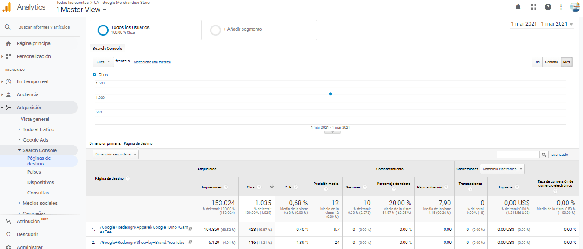Click the table search magnifier button

click(x=544, y=155)
